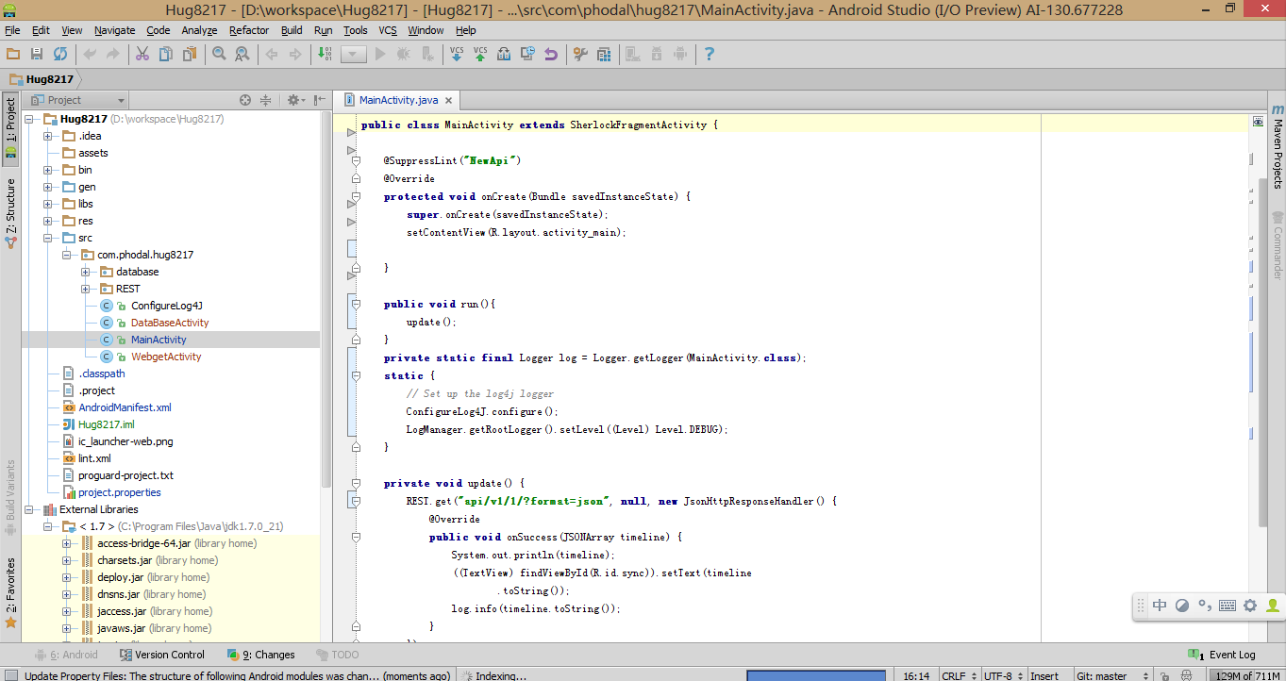Expand the libs folder
This screenshot has height=681, width=1286.
point(48,204)
